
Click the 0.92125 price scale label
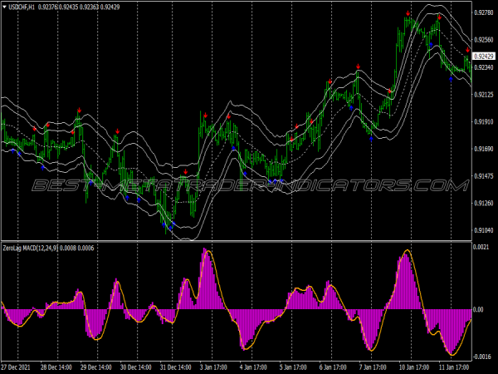[x=484, y=95]
